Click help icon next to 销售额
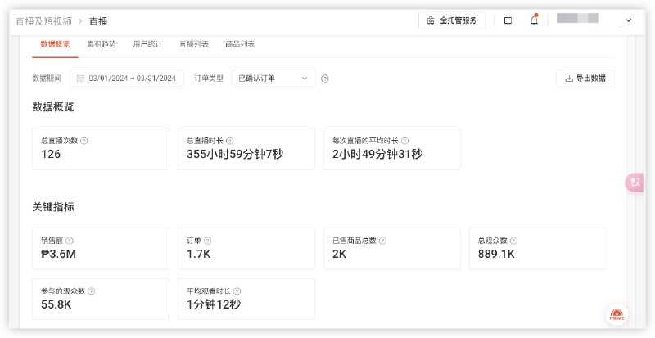The height and width of the screenshot is (338, 655). point(70,241)
